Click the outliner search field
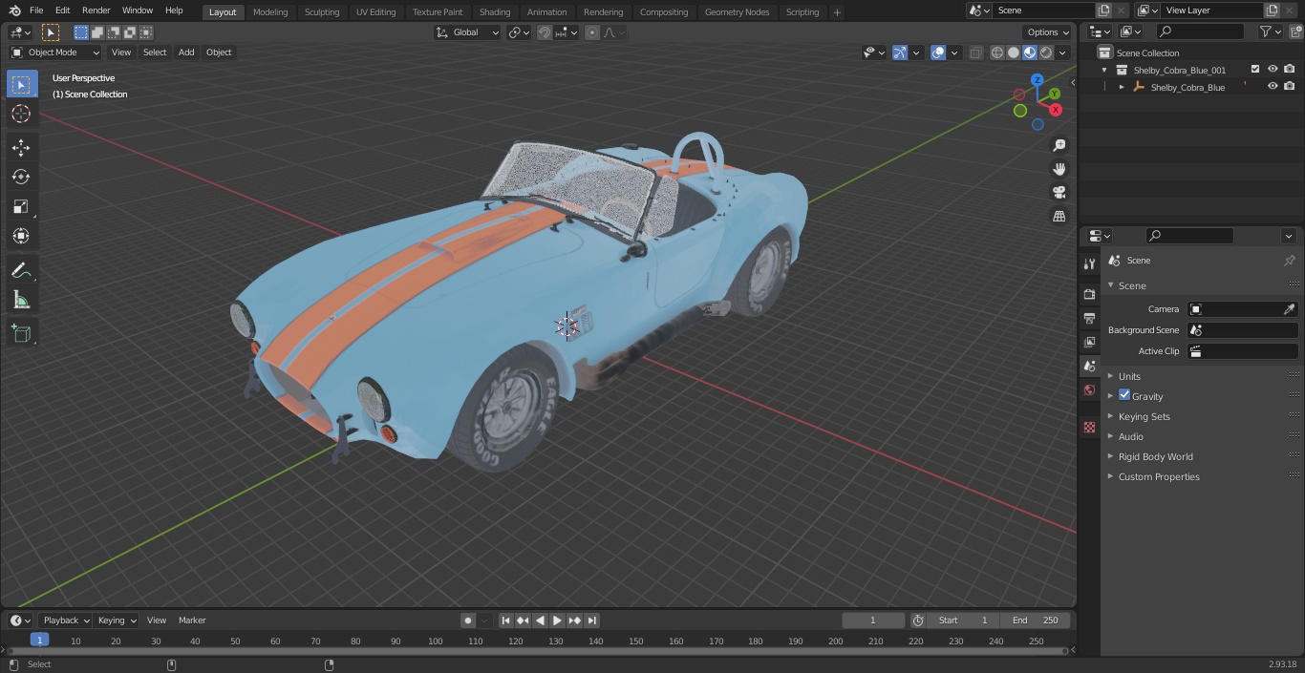Screen dimensions: 1305x673 pos(1200,32)
